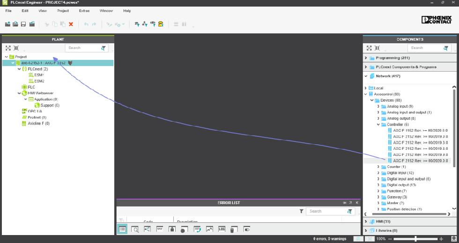
Task: Click the zoom out minus button
Action: tap(390, 239)
